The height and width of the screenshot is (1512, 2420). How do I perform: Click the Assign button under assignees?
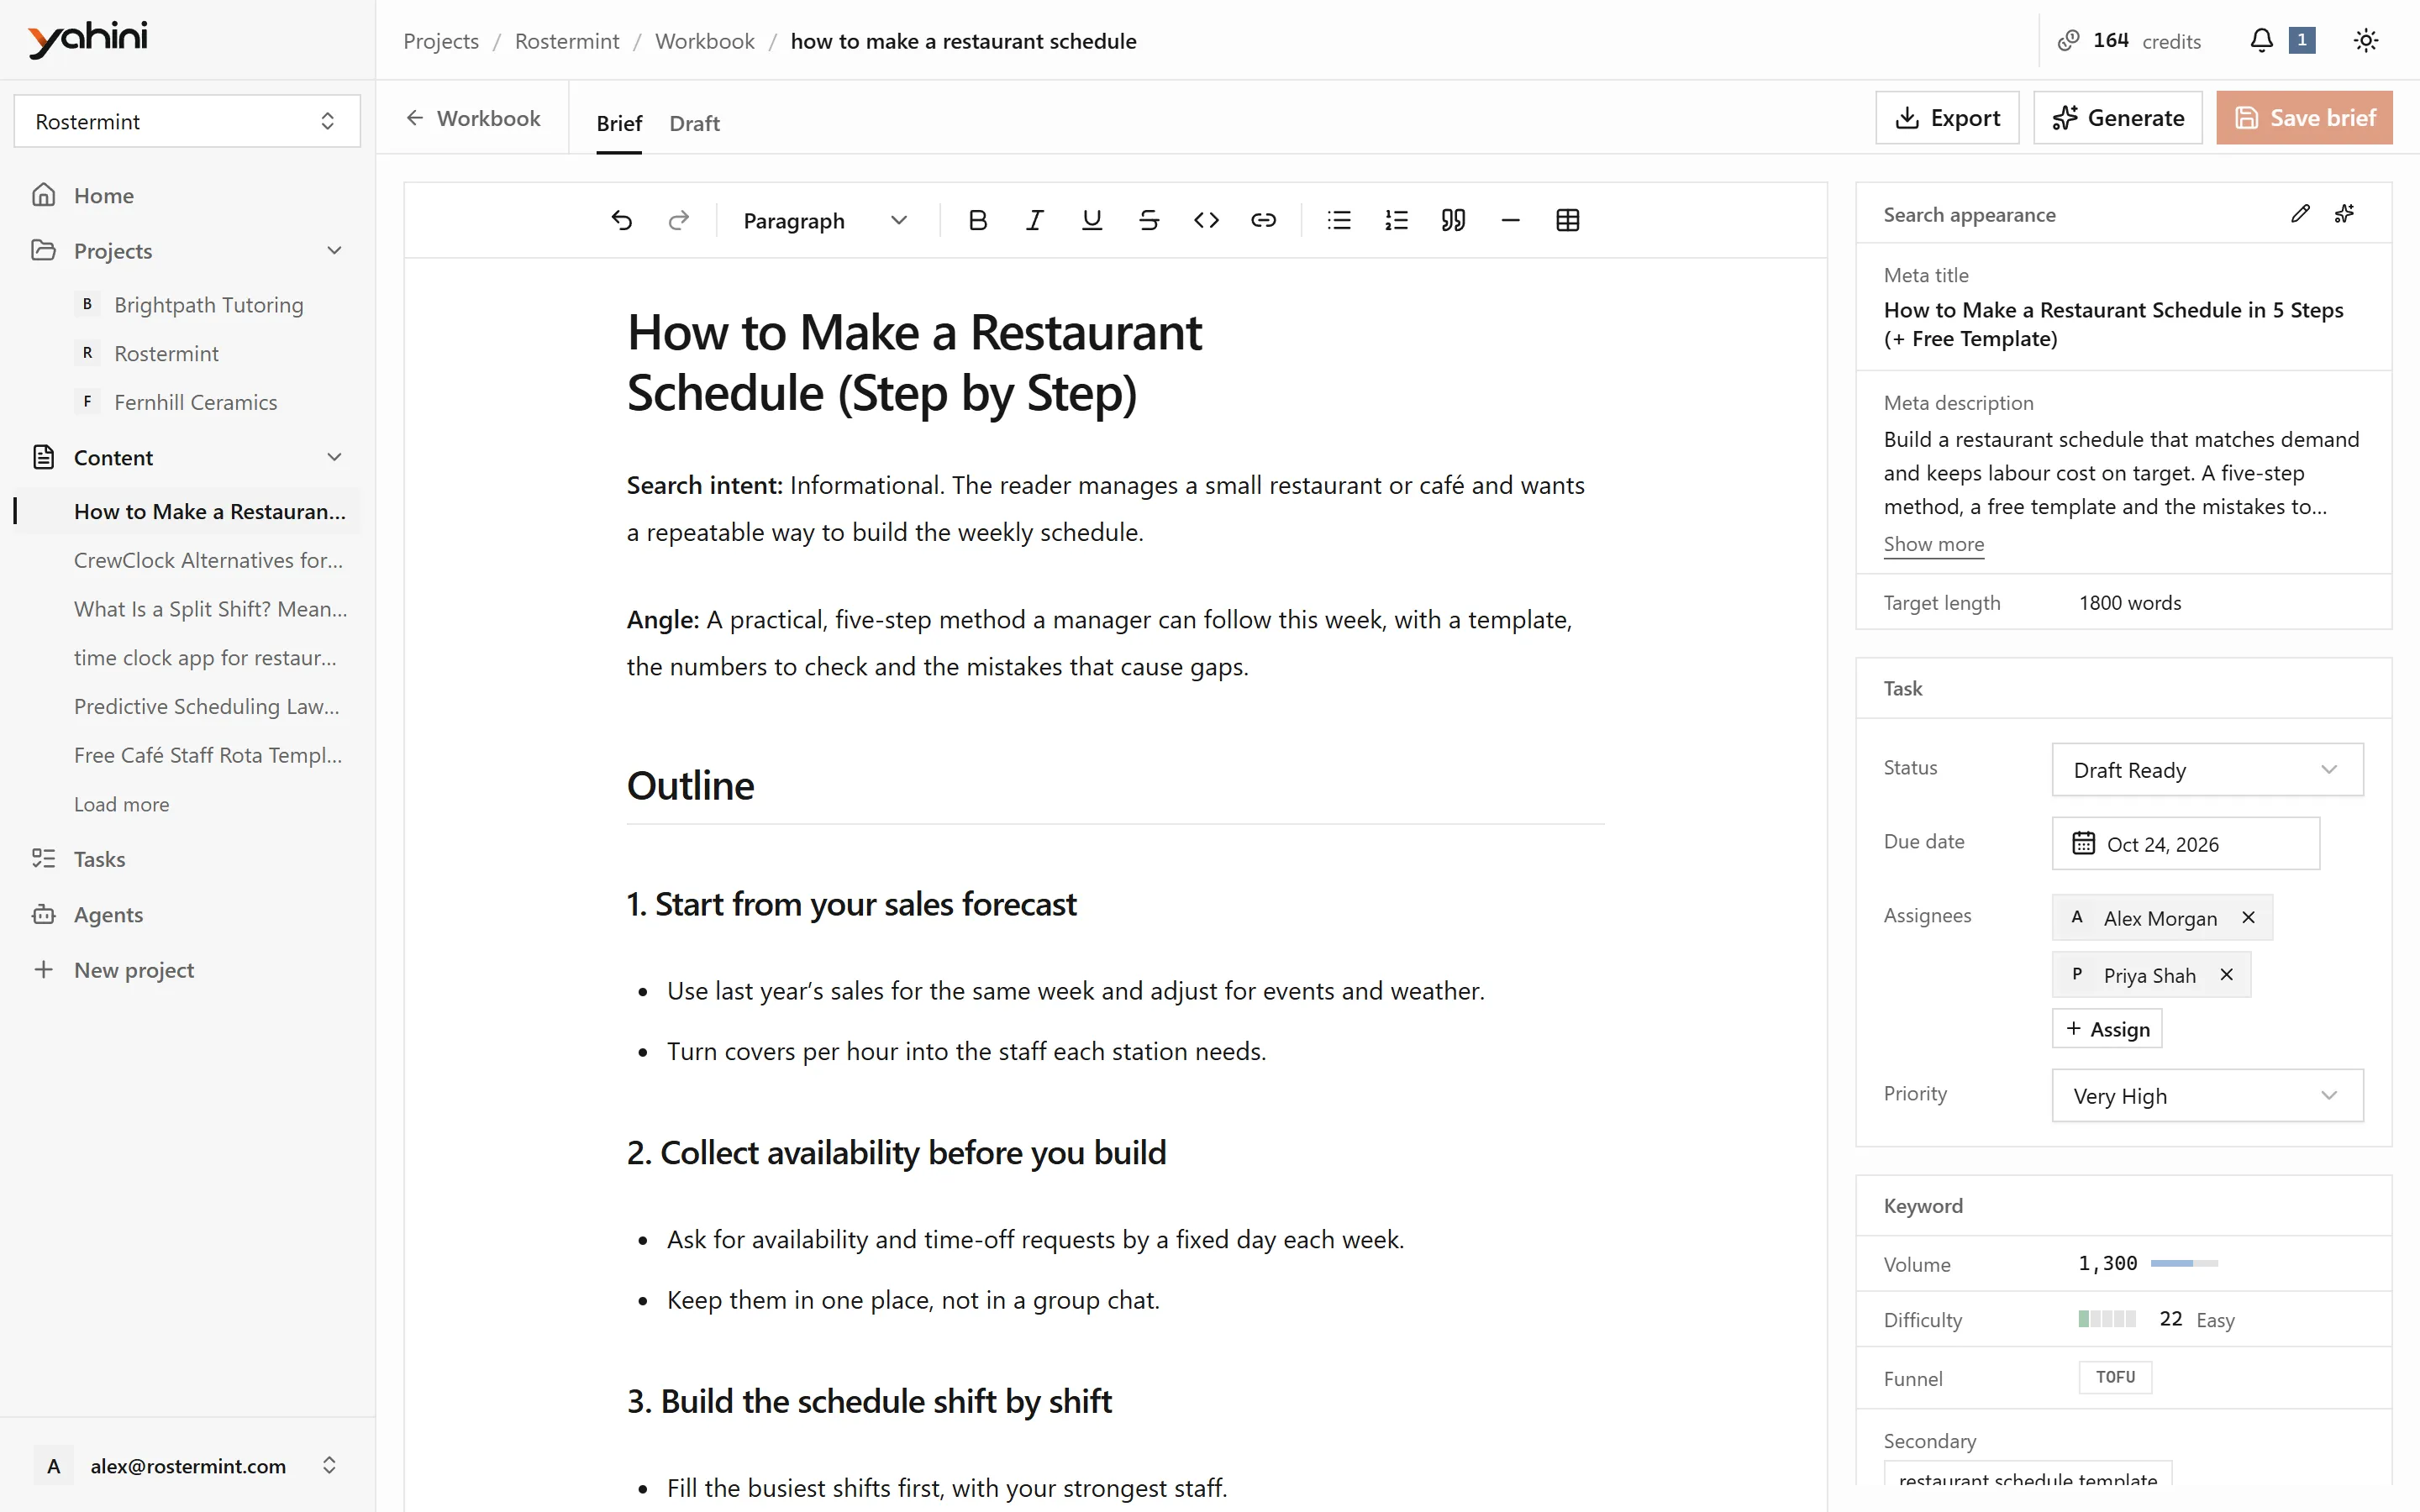tap(2107, 1029)
